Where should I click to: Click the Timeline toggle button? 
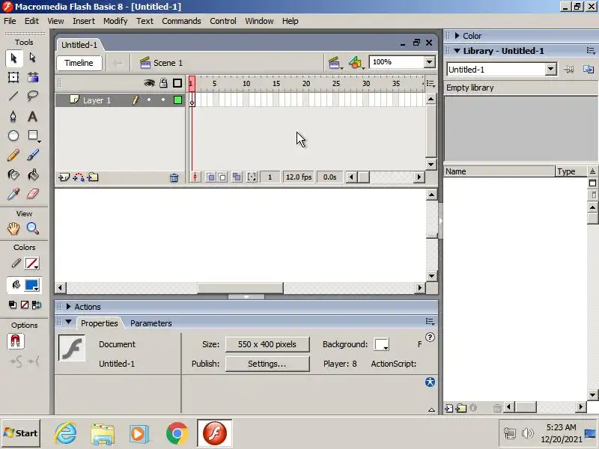(79, 63)
